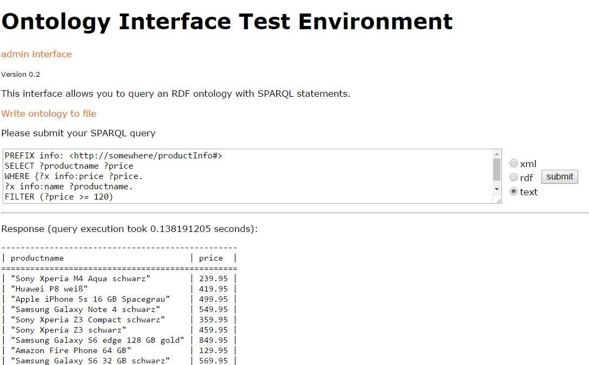Click the scrollbar down arrow of the query editor
589x365 pixels.
(497, 189)
